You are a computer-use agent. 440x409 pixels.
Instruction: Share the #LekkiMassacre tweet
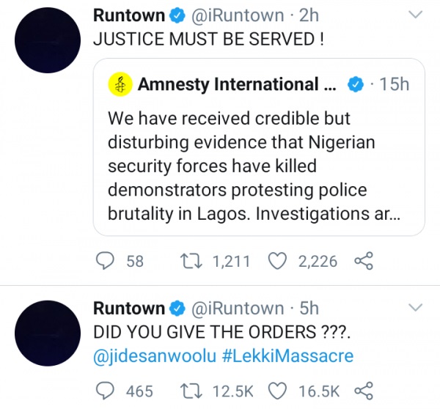tap(364, 390)
